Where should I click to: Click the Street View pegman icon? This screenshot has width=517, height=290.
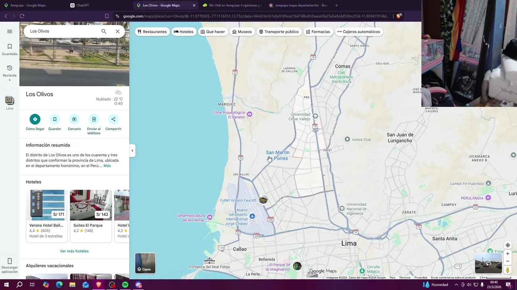[x=508, y=270]
